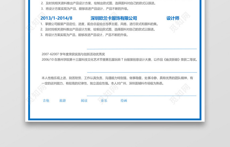Click the hobby 绘画
Image resolution: width=230 pixels, height=147 pixels.
pos(124,101)
